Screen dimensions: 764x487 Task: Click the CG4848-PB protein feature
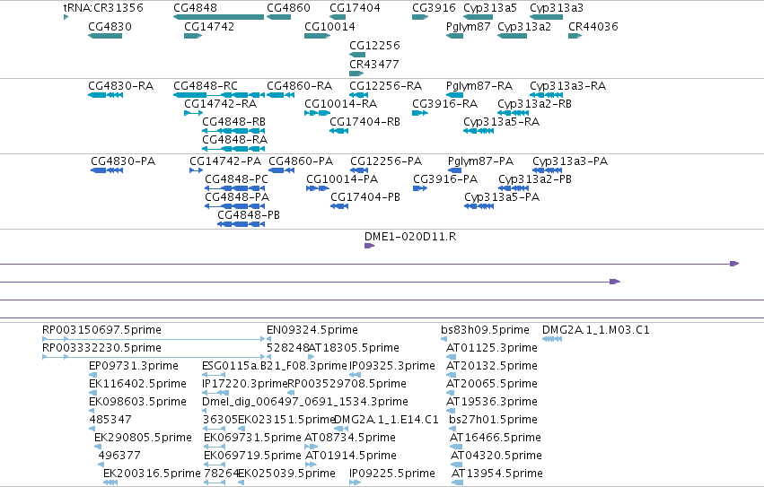(241, 224)
